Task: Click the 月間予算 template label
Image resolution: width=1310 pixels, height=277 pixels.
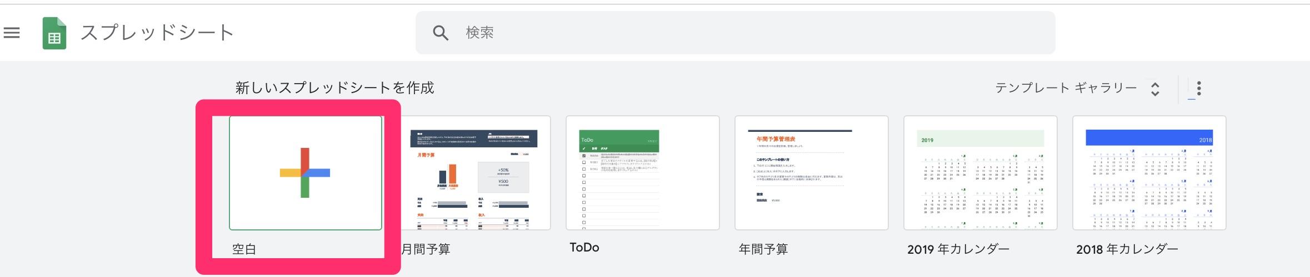Action: click(x=426, y=249)
